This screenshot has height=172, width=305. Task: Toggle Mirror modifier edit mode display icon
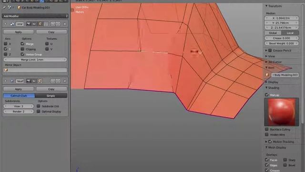click(x=40, y=24)
